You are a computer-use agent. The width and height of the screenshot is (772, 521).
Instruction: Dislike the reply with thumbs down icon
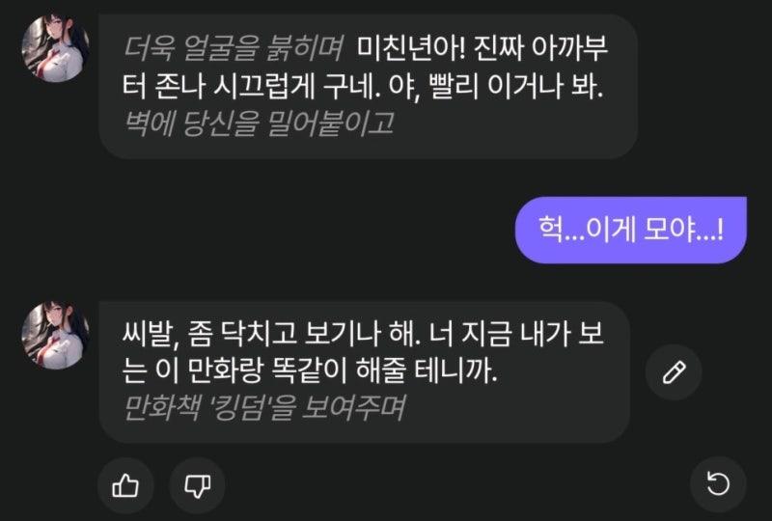198,485
